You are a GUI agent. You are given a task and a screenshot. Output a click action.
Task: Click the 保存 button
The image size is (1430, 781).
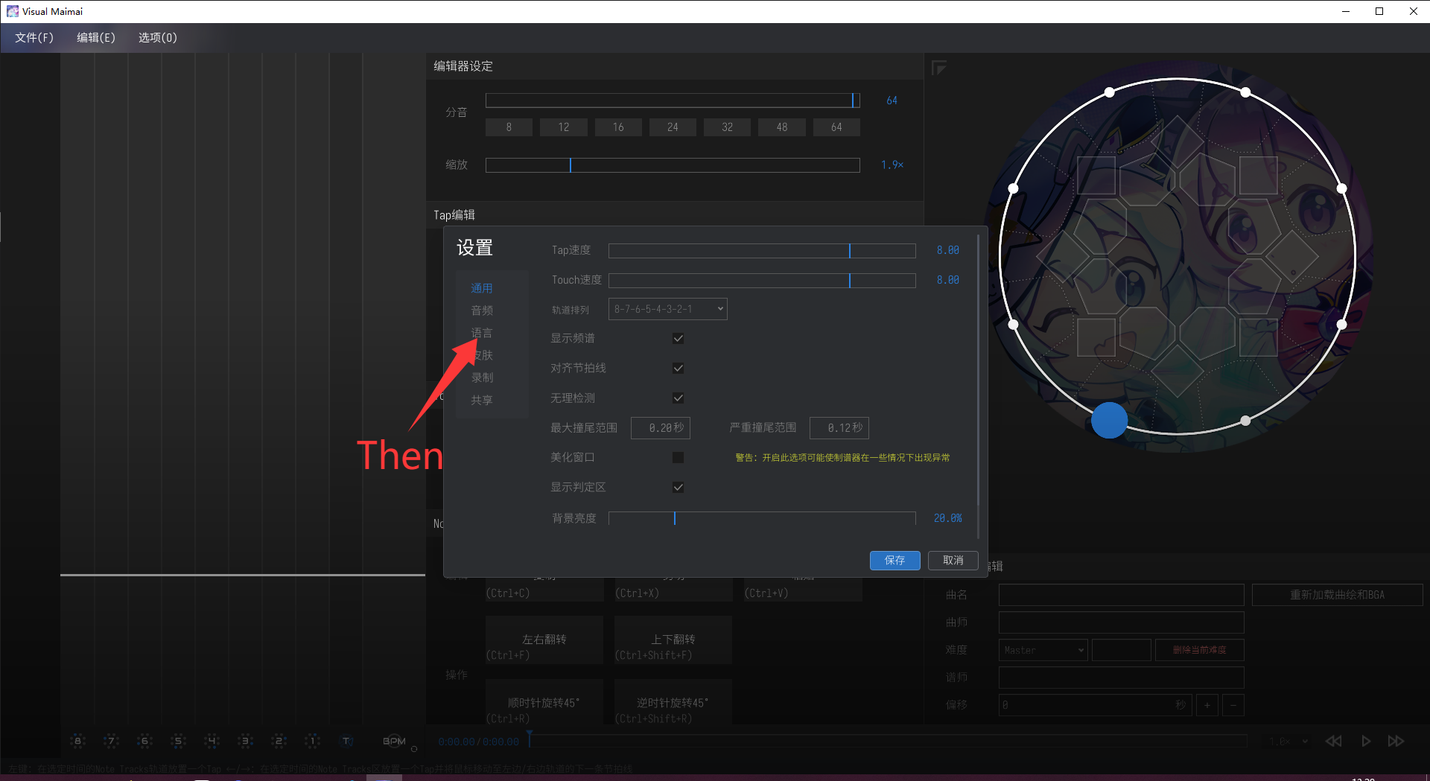point(894,560)
